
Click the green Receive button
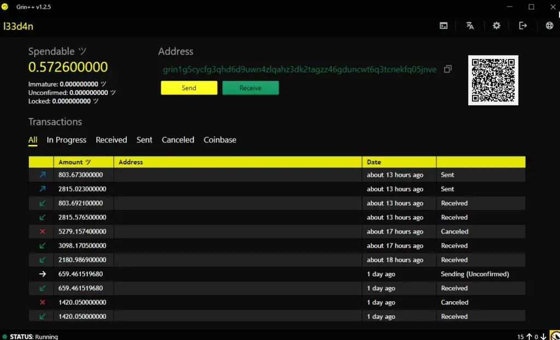coord(250,88)
